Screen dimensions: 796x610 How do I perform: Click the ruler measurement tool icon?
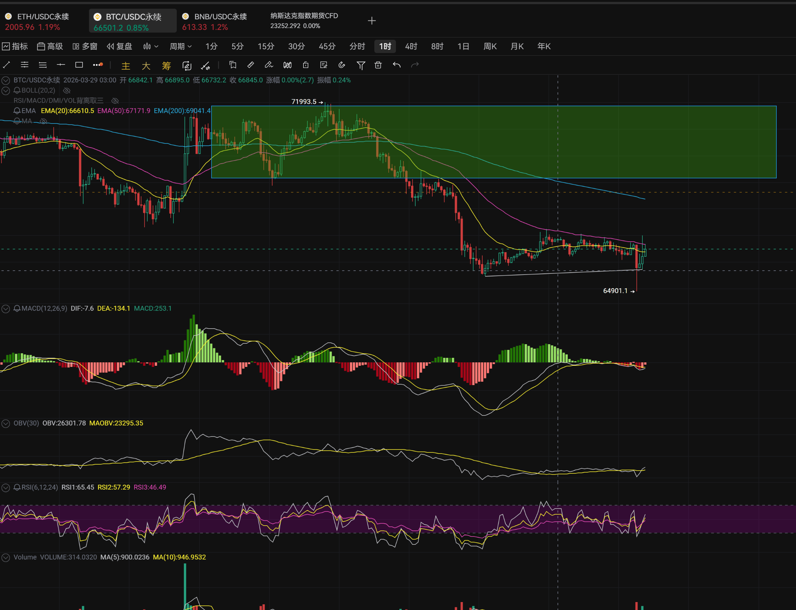251,65
